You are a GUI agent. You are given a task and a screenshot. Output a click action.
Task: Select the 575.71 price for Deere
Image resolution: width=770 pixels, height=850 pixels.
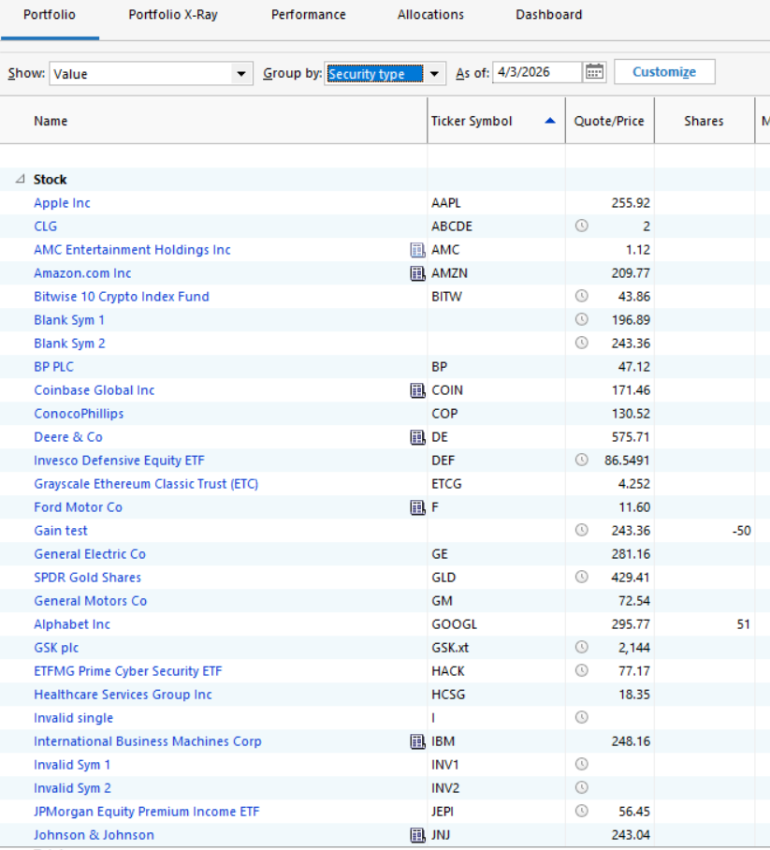pos(631,437)
